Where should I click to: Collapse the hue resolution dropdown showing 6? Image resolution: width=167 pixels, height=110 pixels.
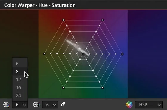tap(20, 105)
